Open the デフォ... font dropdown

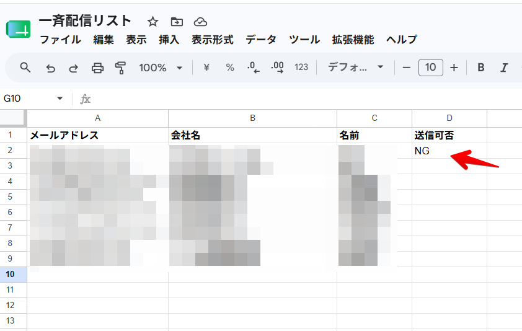(x=356, y=68)
